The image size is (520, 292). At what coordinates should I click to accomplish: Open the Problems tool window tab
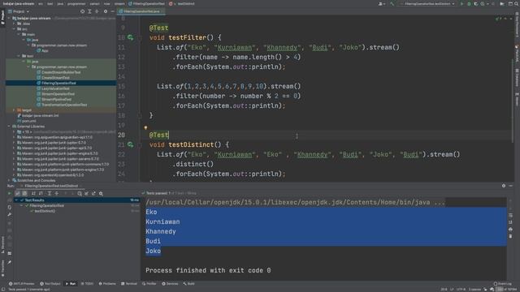point(107,284)
